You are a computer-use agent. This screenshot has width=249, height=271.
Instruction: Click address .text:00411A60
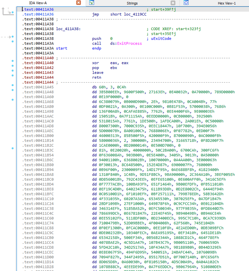coord(38,97)
